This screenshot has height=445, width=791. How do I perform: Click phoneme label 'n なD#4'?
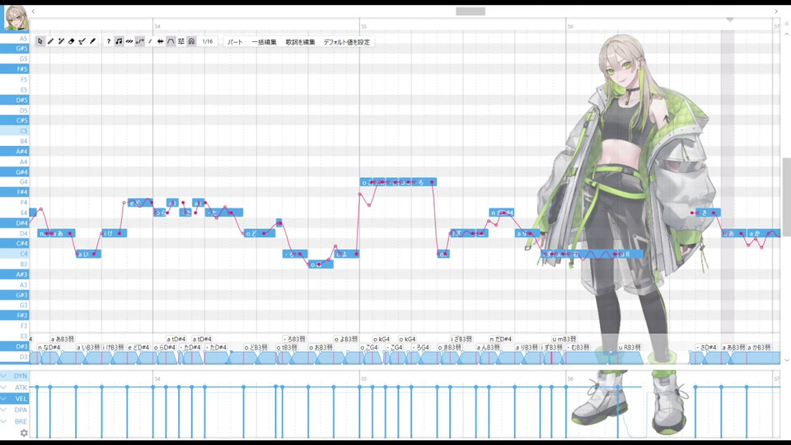tap(49, 347)
